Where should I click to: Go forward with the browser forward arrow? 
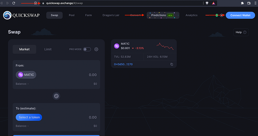[x=7, y=3]
